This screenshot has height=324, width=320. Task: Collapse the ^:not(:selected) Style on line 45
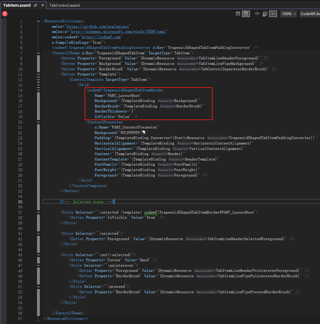pyautogui.click(x=38, y=255)
